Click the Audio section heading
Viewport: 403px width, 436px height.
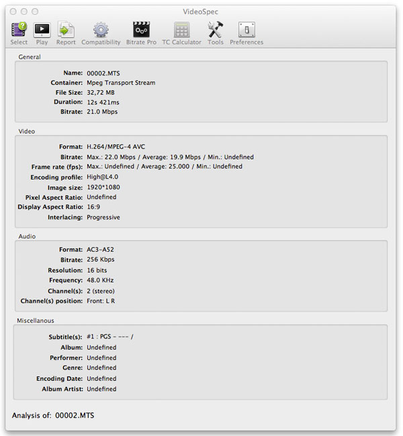pos(27,236)
